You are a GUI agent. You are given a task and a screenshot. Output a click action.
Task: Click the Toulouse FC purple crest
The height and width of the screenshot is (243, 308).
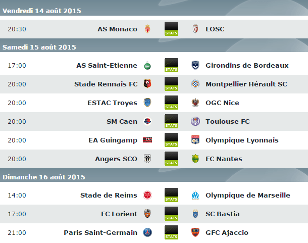click(x=195, y=121)
